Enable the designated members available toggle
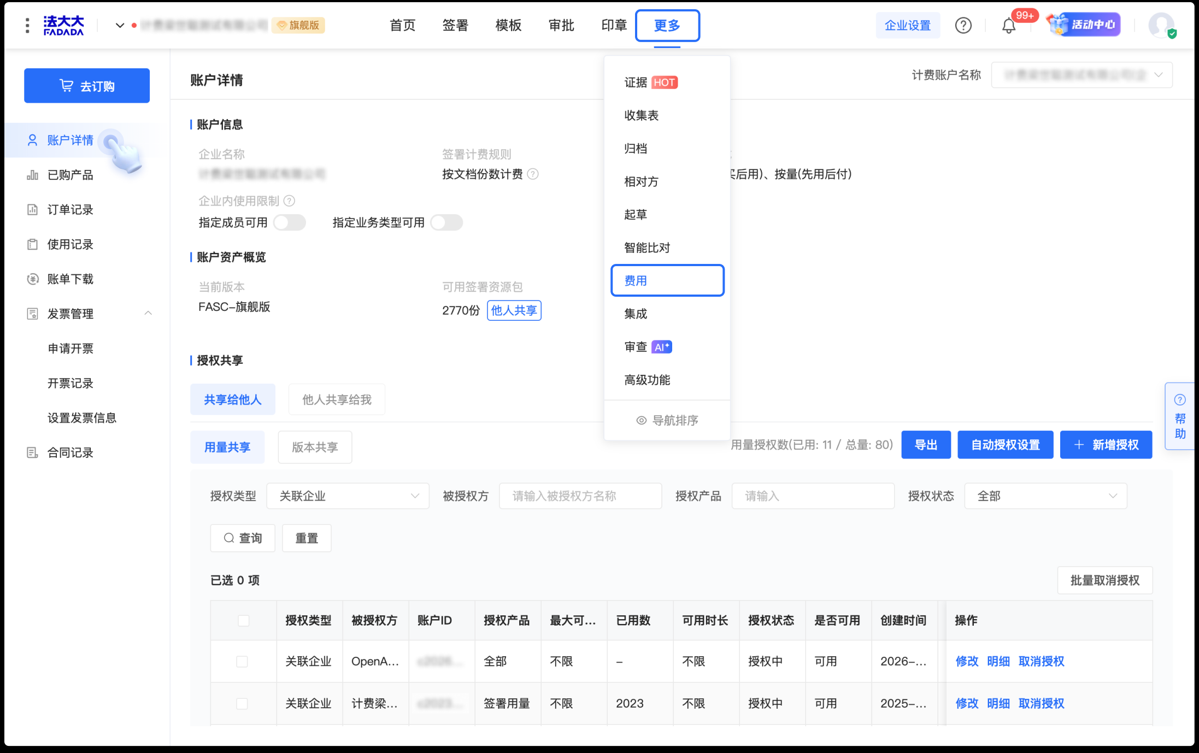Viewport: 1199px width, 753px height. 289,222
